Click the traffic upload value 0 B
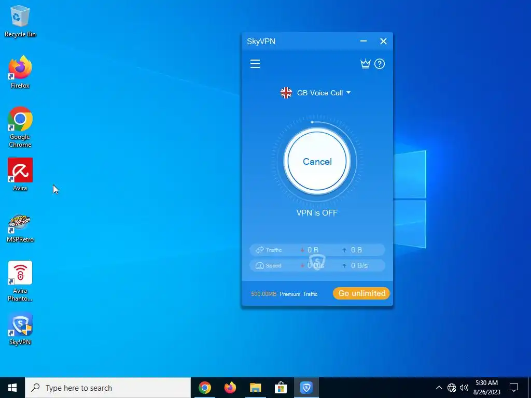 point(356,250)
